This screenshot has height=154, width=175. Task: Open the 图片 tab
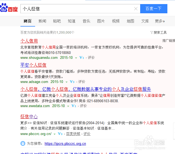(x=101, y=21)
